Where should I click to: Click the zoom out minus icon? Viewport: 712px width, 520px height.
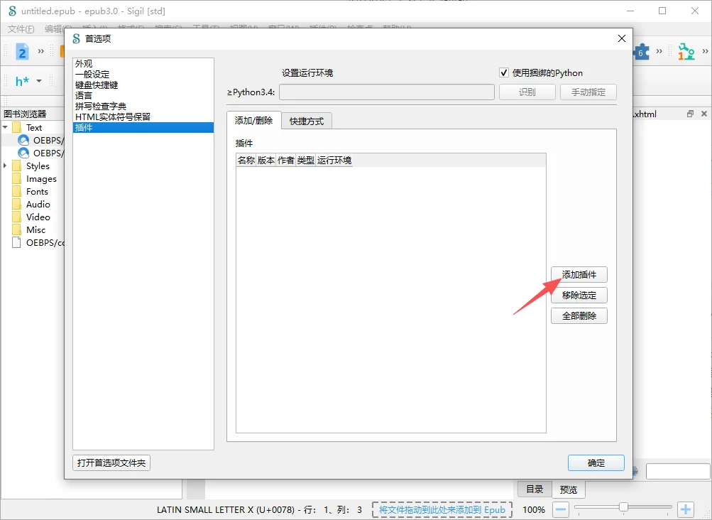point(561,509)
